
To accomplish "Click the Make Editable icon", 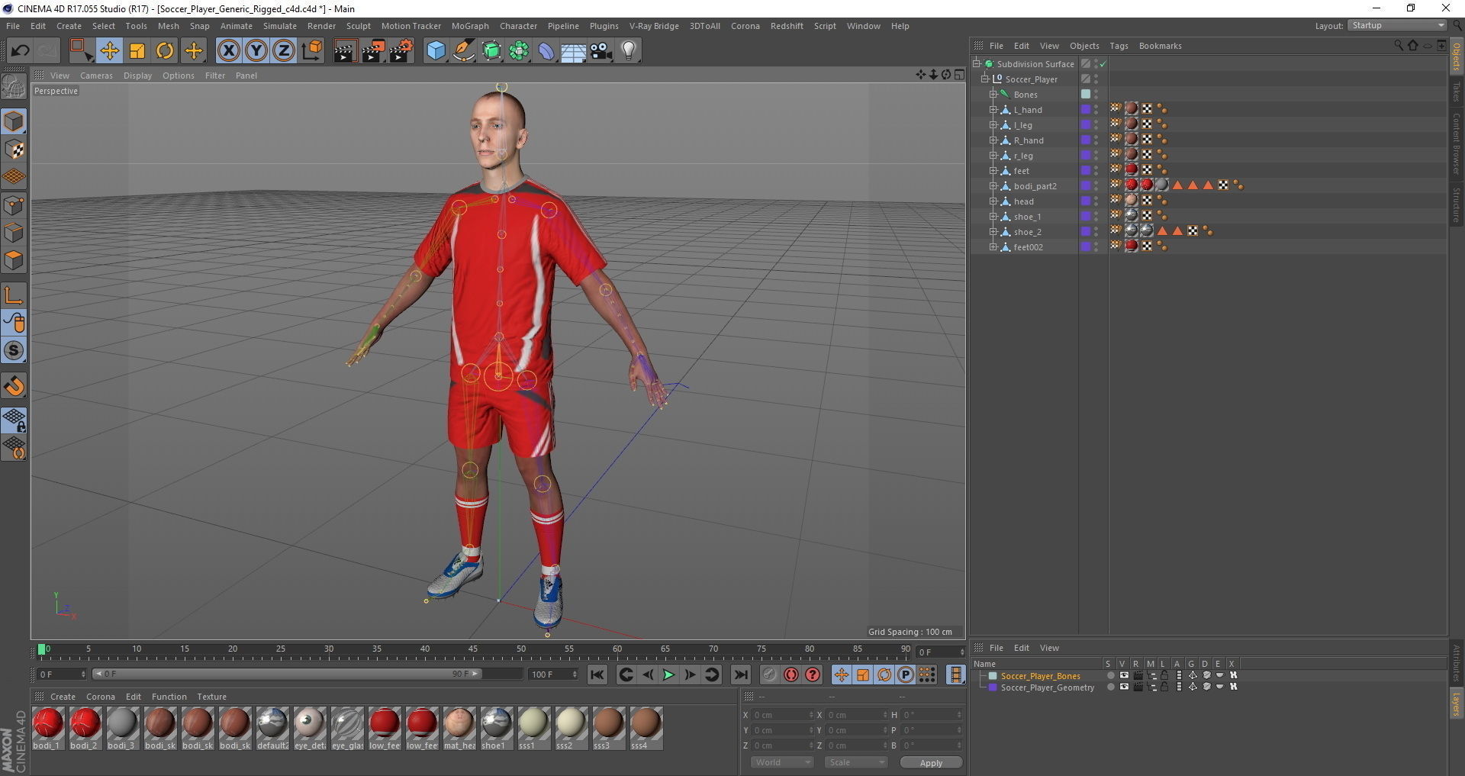I will (14, 87).
